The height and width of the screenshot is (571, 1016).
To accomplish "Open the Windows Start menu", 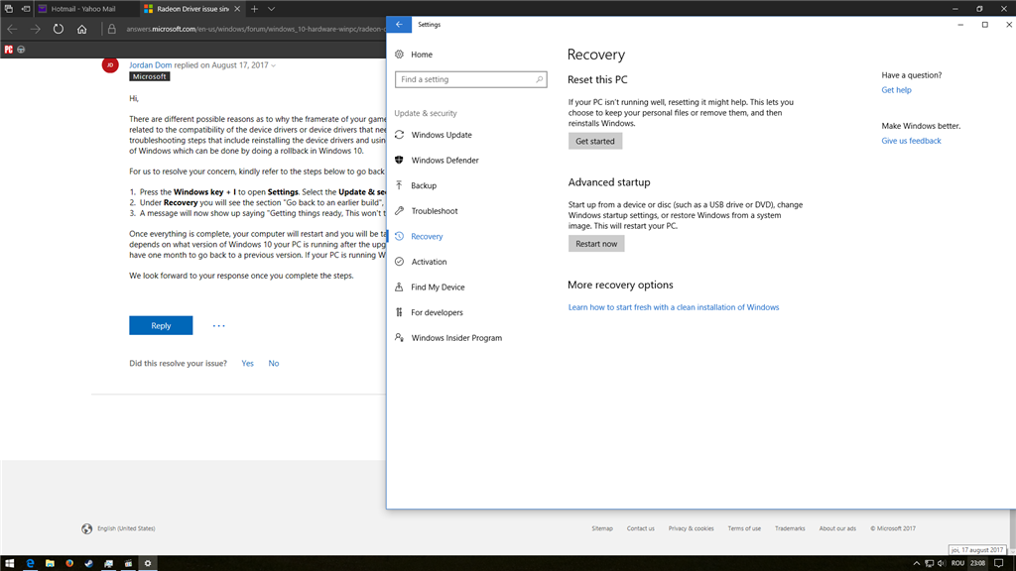I will click(x=10, y=563).
